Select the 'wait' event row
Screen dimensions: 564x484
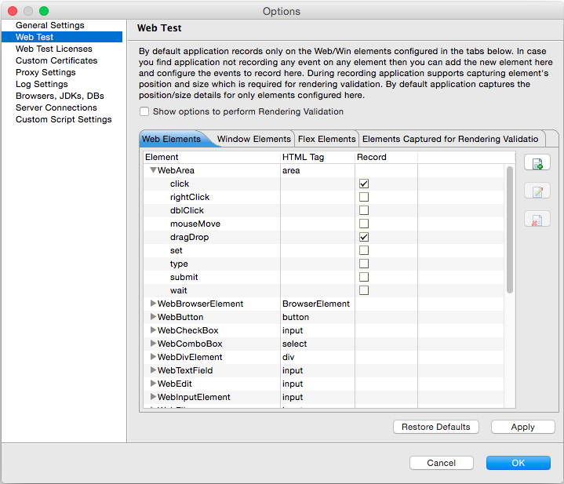tap(324, 290)
